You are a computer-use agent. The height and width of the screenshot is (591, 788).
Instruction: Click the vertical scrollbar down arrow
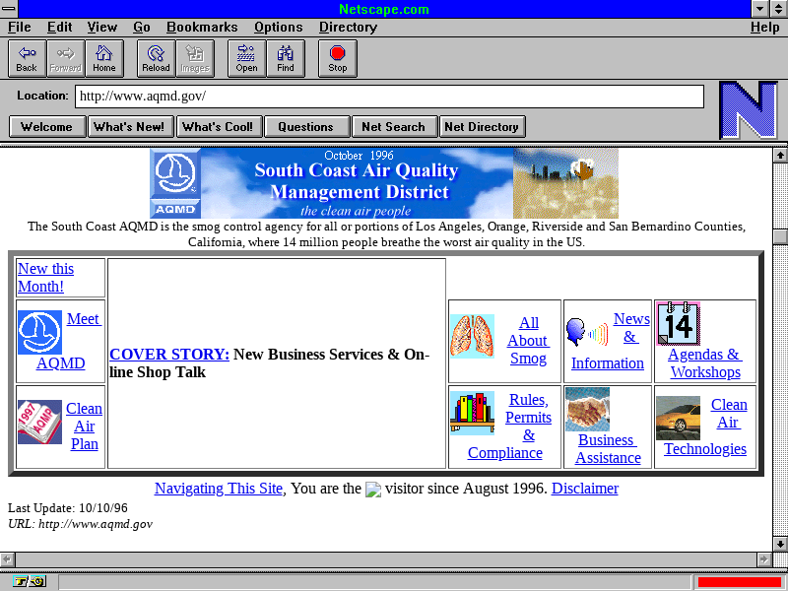780,542
